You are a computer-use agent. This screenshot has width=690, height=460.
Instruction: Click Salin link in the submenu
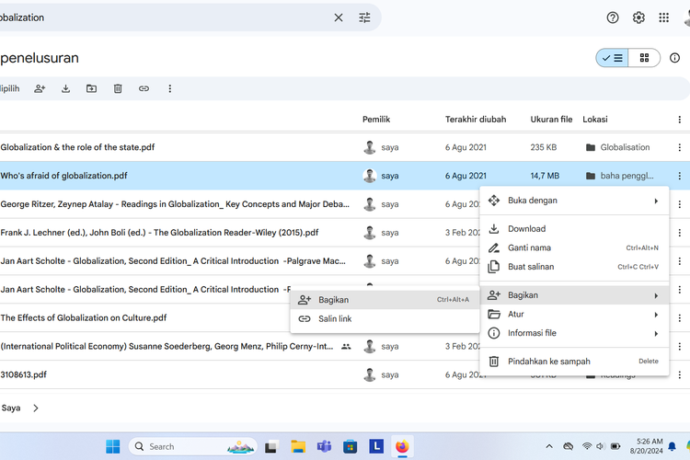click(x=335, y=319)
